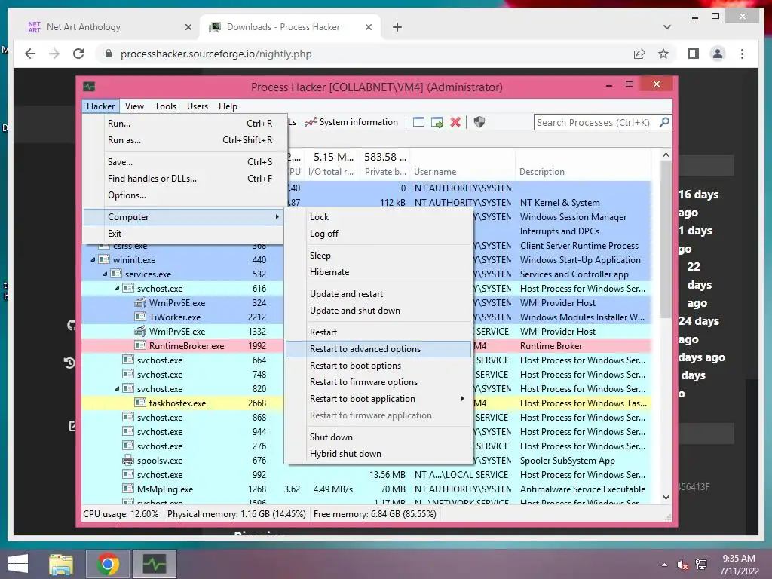Select Update and restart
This screenshot has height=579, width=772.
coord(378,294)
